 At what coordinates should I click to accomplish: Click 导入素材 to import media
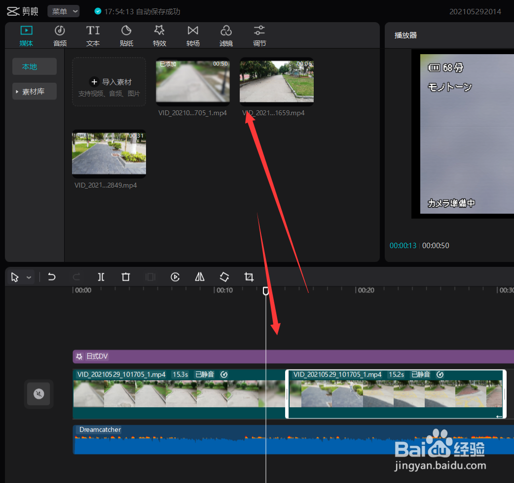point(109,82)
